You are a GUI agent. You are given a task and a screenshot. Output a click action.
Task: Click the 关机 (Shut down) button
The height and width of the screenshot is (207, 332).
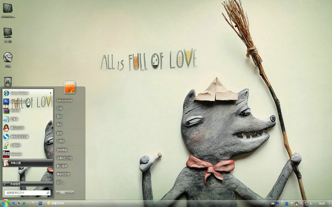(63, 193)
